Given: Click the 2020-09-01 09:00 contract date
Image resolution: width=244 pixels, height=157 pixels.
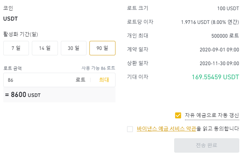Looking at the screenshot, I should click(x=219, y=50).
